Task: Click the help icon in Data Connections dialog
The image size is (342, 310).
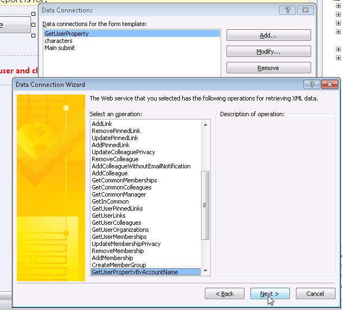Action: coord(288,10)
